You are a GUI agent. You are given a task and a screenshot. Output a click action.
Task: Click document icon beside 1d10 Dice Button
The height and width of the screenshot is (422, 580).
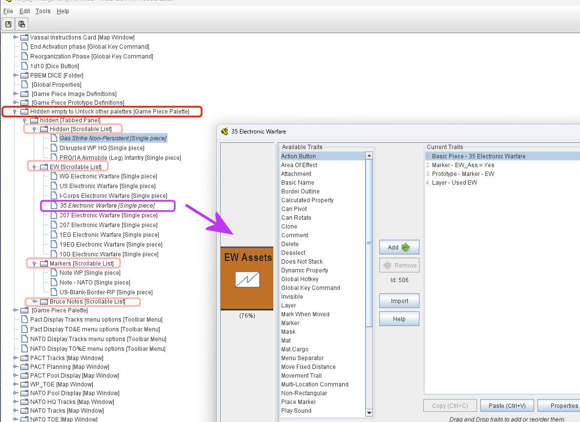click(24, 66)
